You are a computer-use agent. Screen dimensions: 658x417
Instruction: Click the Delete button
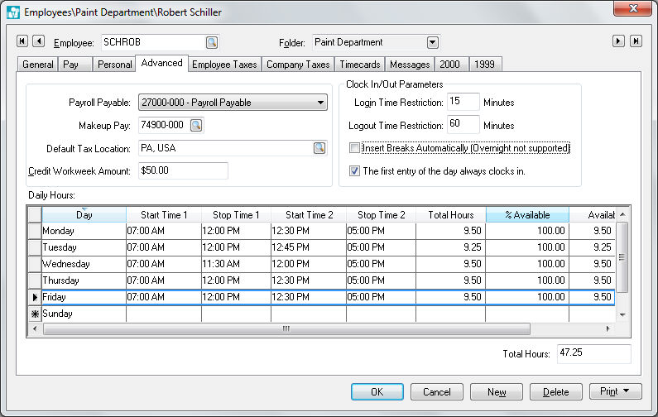(556, 391)
